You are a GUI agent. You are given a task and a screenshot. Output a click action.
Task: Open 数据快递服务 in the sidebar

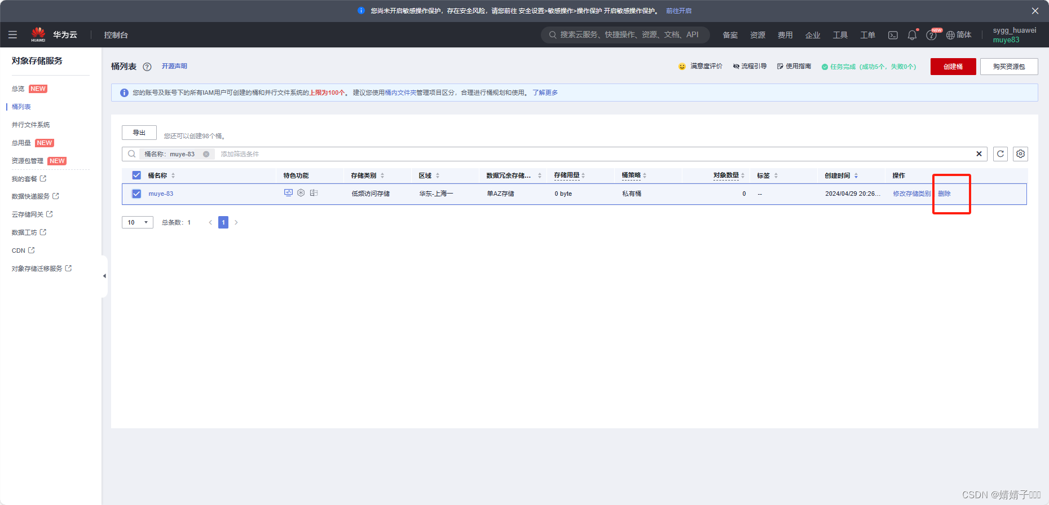(35, 196)
